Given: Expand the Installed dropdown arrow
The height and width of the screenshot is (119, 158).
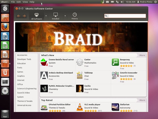Looking at the screenshot, I should tap(65, 16).
